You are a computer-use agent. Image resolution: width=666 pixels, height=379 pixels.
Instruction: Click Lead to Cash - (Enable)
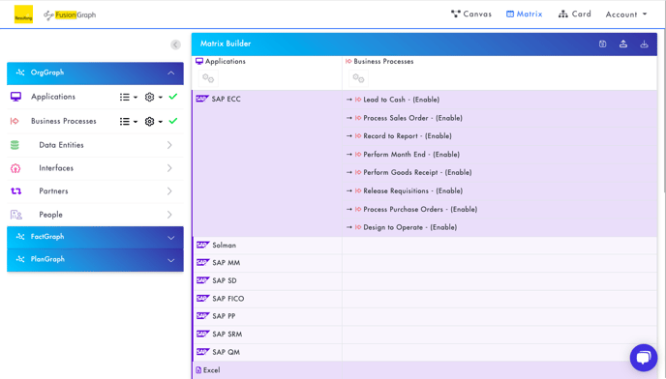point(402,100)
